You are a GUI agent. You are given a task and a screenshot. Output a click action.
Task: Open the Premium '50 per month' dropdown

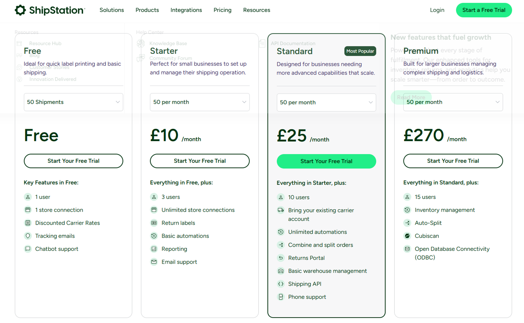pos(453,102)
